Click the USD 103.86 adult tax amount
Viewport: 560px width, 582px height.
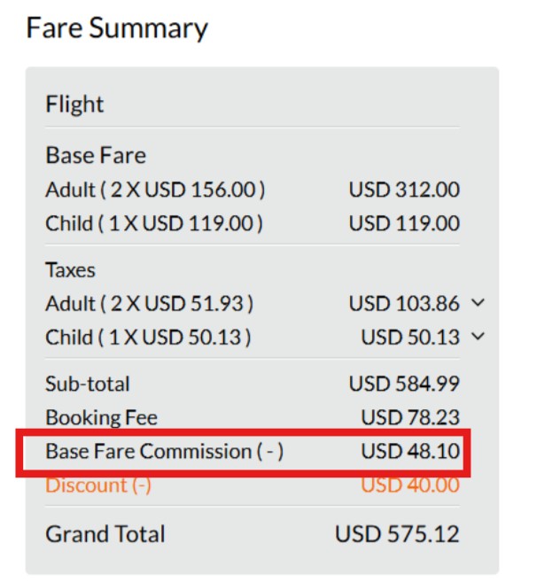click(x=404, y=304)
